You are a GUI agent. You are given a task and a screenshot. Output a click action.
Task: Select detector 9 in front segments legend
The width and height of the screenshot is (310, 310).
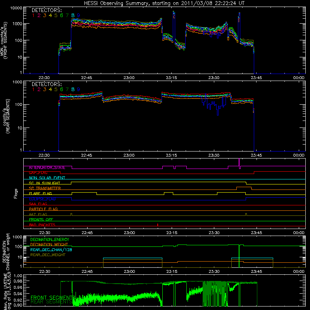click(x=79, y=15)
